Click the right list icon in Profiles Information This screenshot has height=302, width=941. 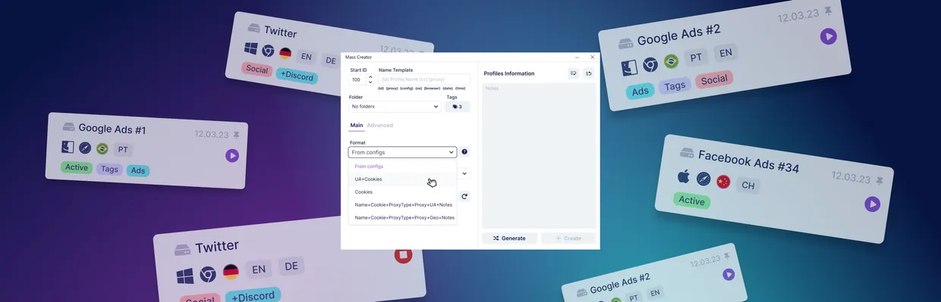pyautogui.click(x=588, y=73)
